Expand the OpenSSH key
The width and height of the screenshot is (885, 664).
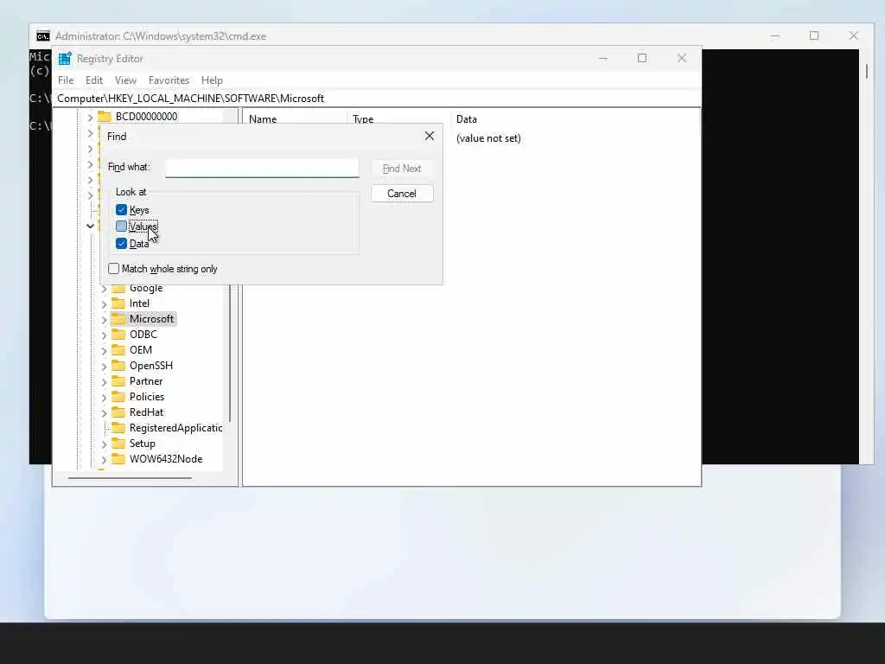click(104, 366)
